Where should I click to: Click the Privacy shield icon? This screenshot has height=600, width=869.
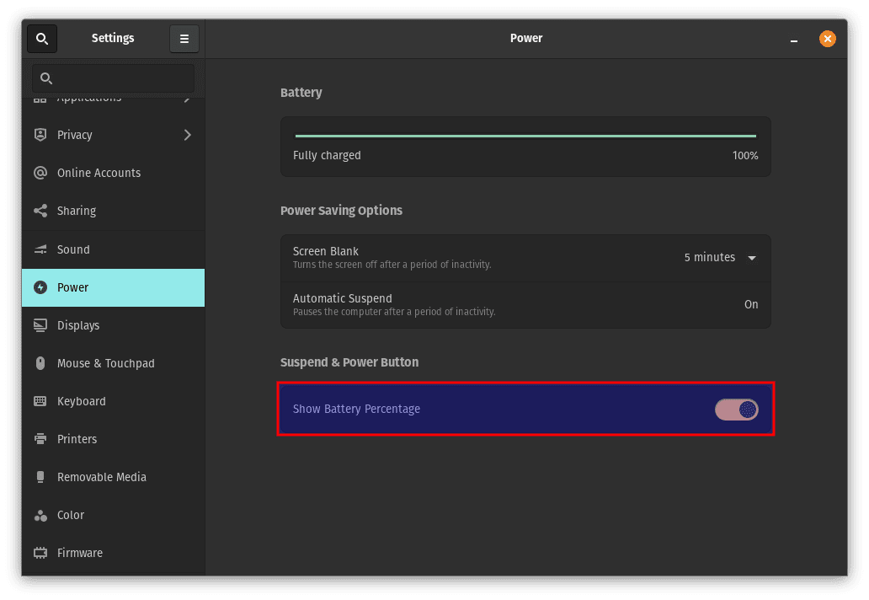[40, 135]
